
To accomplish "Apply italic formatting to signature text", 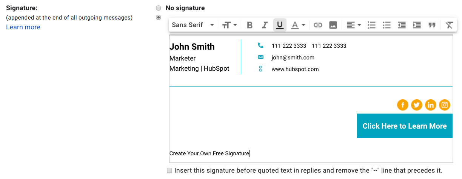I will [x=265, y=25].
